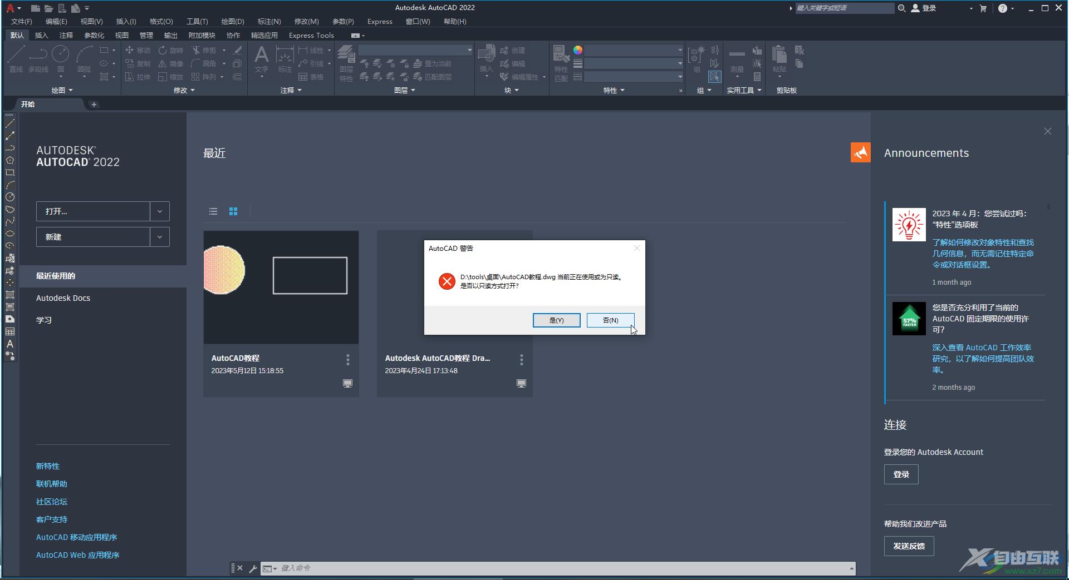Click the Table (表格) tool
Screen dimensions: 1069x580
click(311, 77)
